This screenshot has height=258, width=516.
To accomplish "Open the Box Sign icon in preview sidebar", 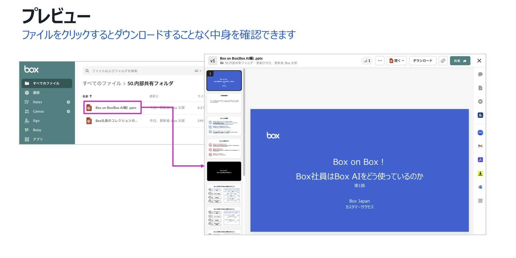I will pyautogui.click(x=480, y=115).
